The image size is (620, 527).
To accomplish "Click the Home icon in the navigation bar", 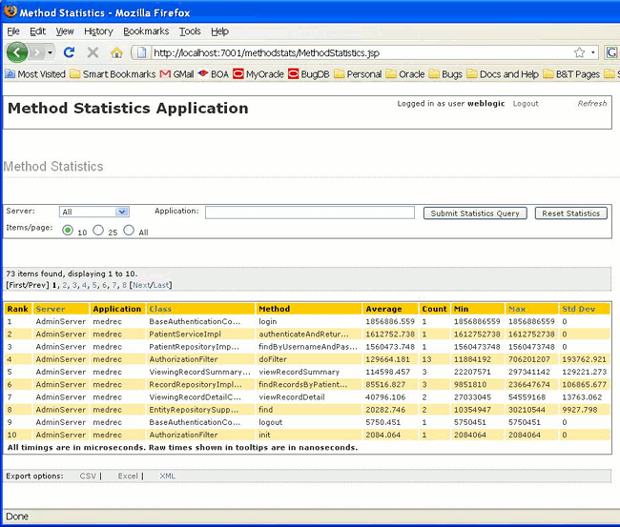I will [116, 52].
